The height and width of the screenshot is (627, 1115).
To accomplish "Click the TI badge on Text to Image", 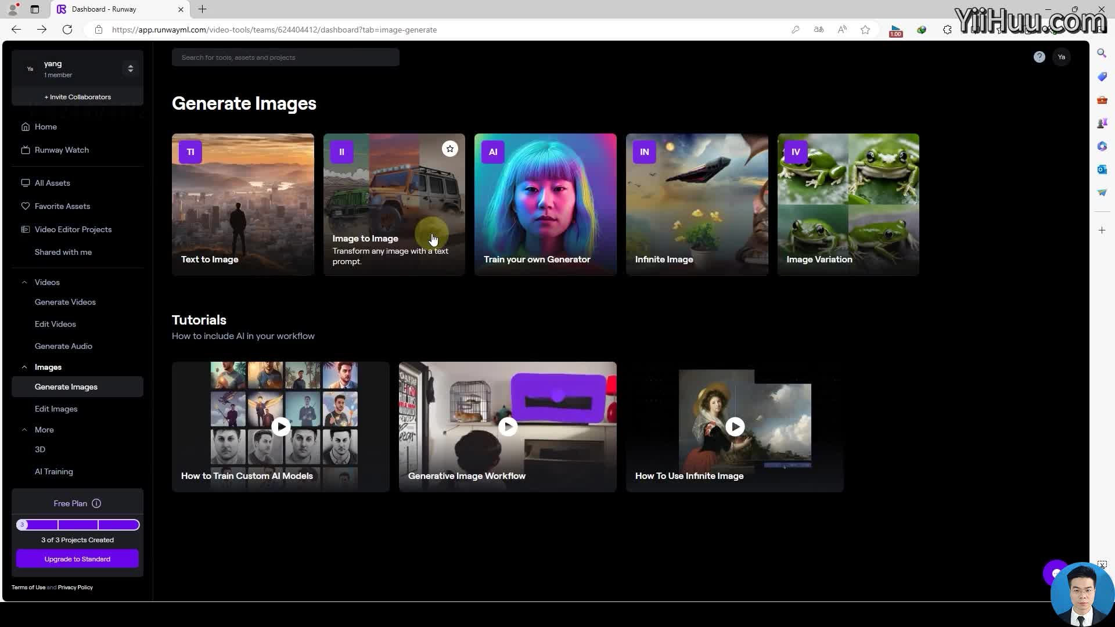I will coord(190,152).
